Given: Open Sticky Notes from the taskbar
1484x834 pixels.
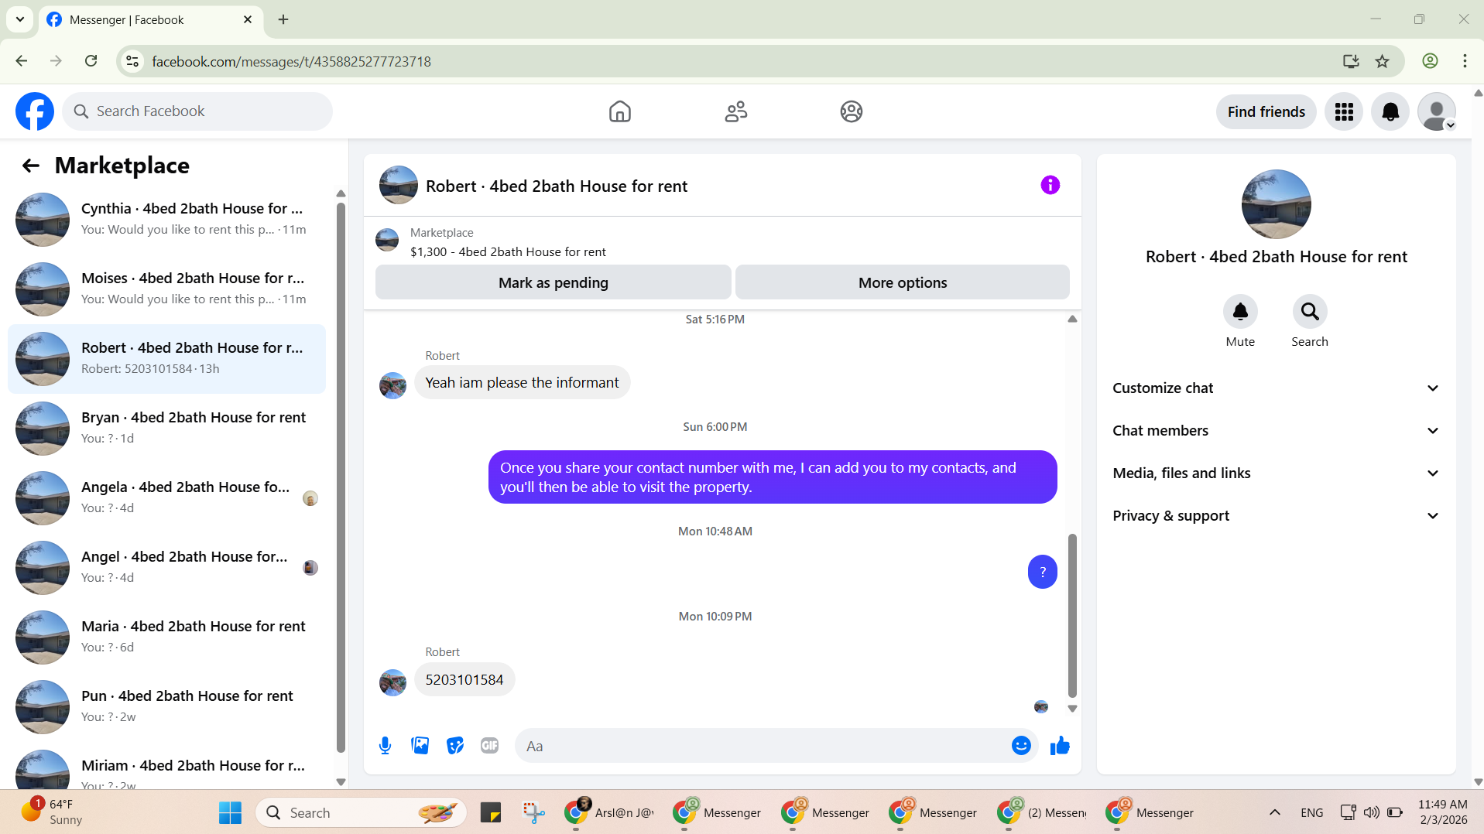Looking at the screenshot, I should point(490,812).
